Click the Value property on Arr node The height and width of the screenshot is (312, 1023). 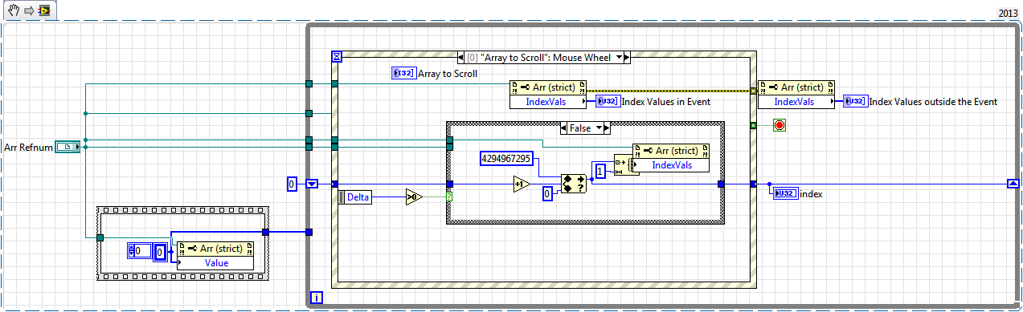pyautogui.click(x=216, y=262)
